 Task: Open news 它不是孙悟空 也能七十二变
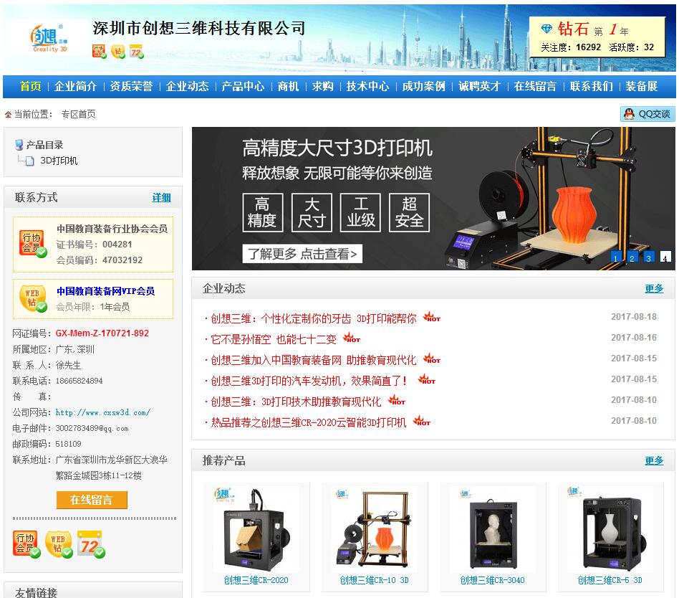[273, 340]
